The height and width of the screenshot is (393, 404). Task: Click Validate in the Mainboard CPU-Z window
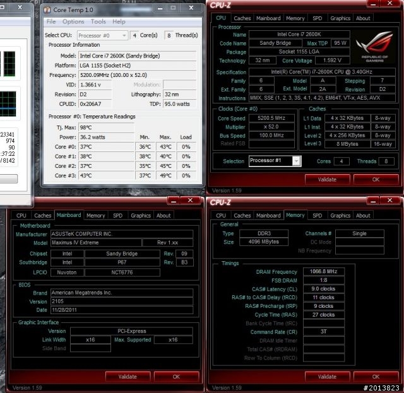(128, 377)
